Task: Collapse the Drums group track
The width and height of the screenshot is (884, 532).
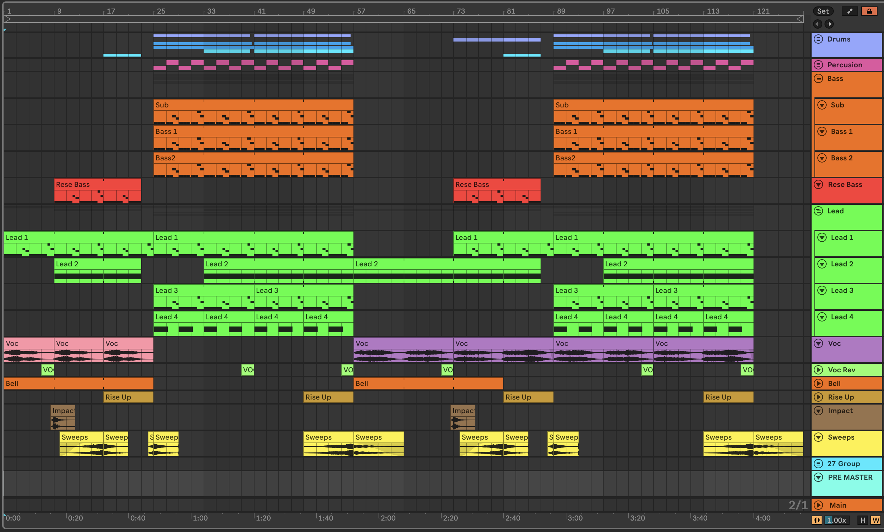Action: pyautogui.click(x=818, y=39)
